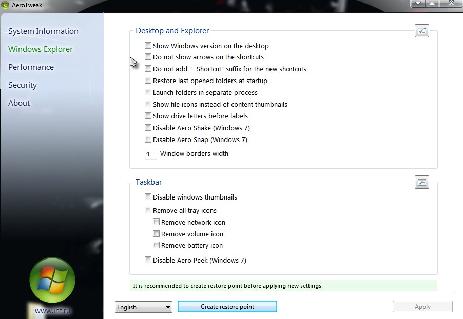The image size is (463, 319).
Task: Check Remove all tray icons
Action: coord(148,210)
